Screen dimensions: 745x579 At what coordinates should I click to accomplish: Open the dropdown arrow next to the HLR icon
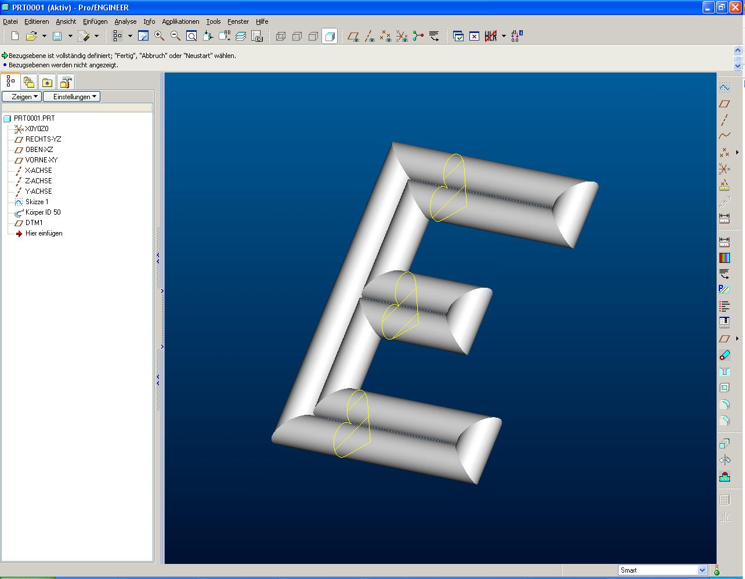pyautogui.click(x=504, y=36)
